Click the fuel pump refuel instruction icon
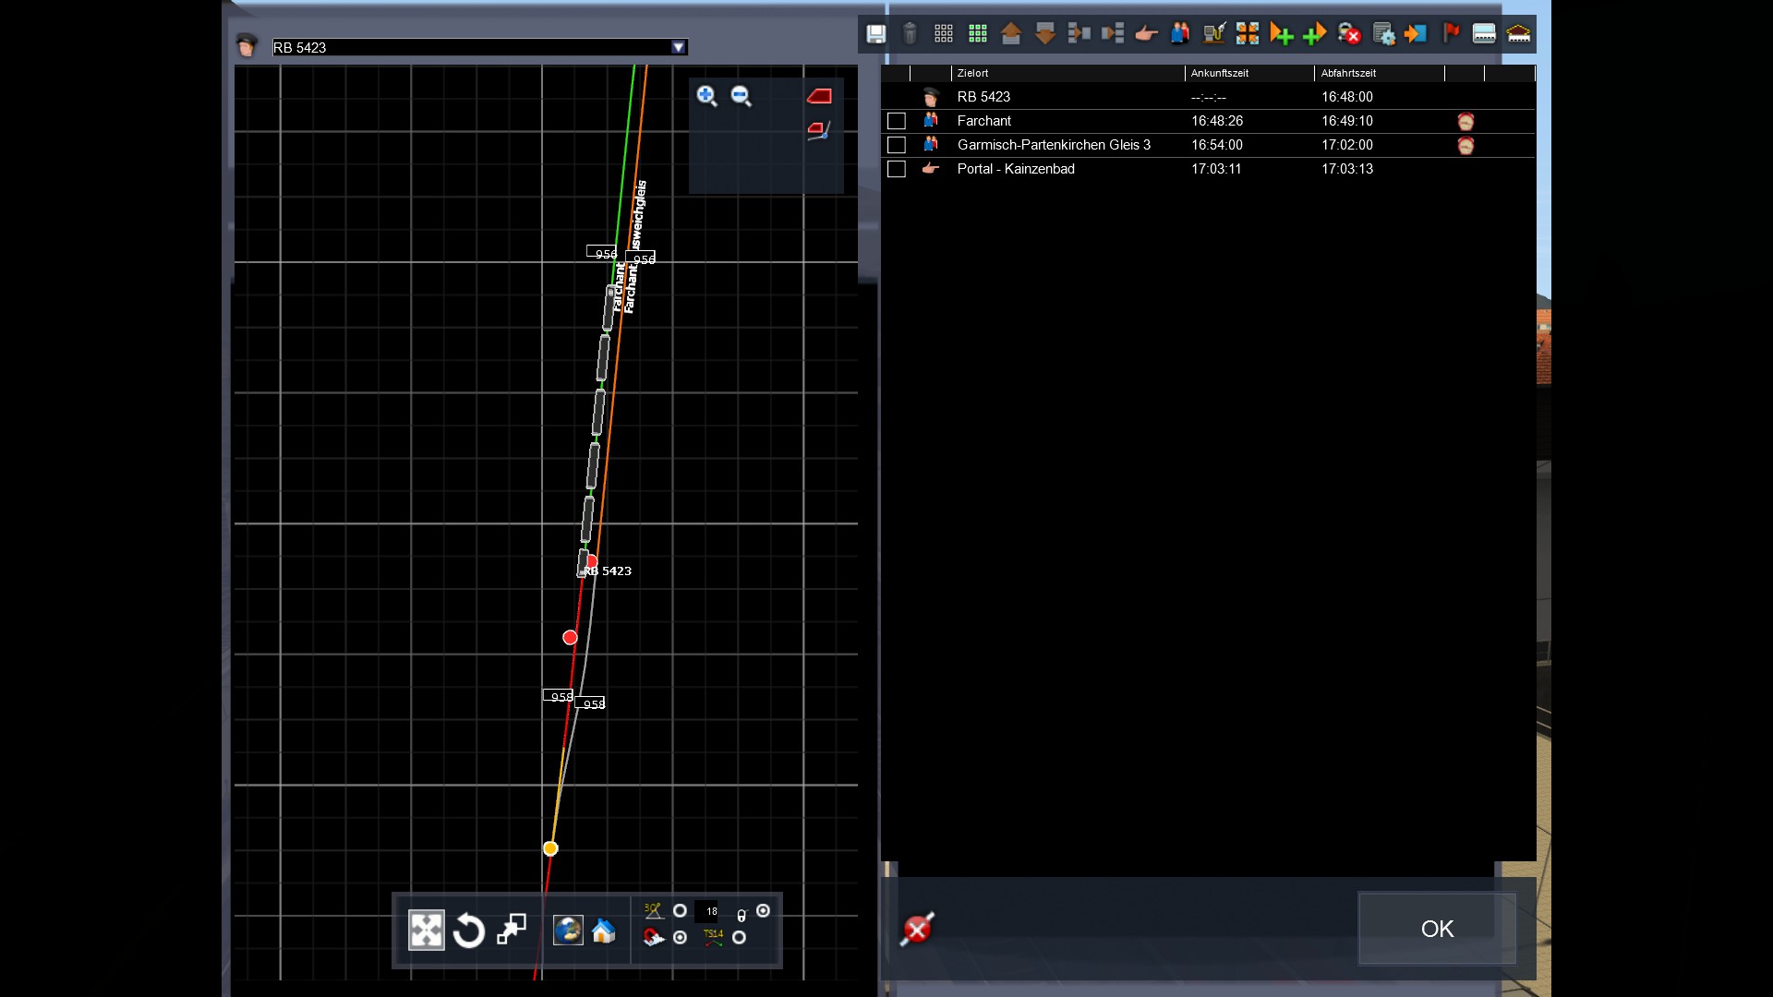 tap(1213, 34)
